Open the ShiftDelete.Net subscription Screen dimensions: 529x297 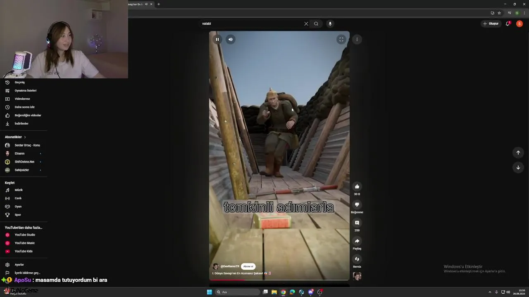(x=24, y=162)
